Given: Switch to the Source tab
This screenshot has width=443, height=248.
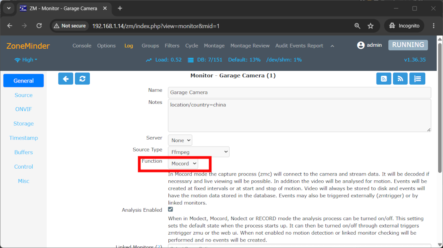Looking at the screenshot, I should (23, 95).
